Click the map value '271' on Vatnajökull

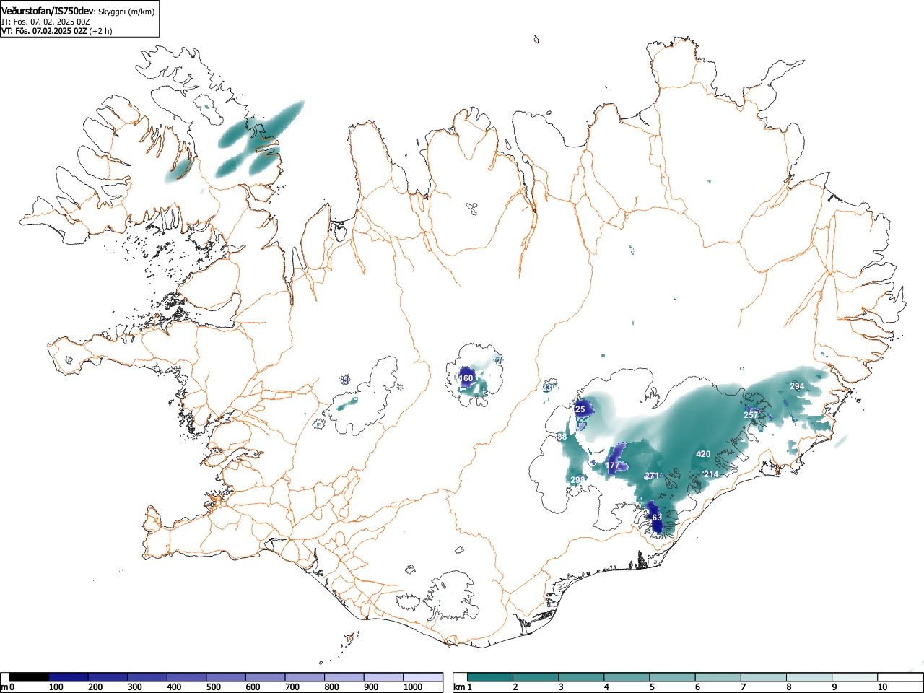[652, 476]
